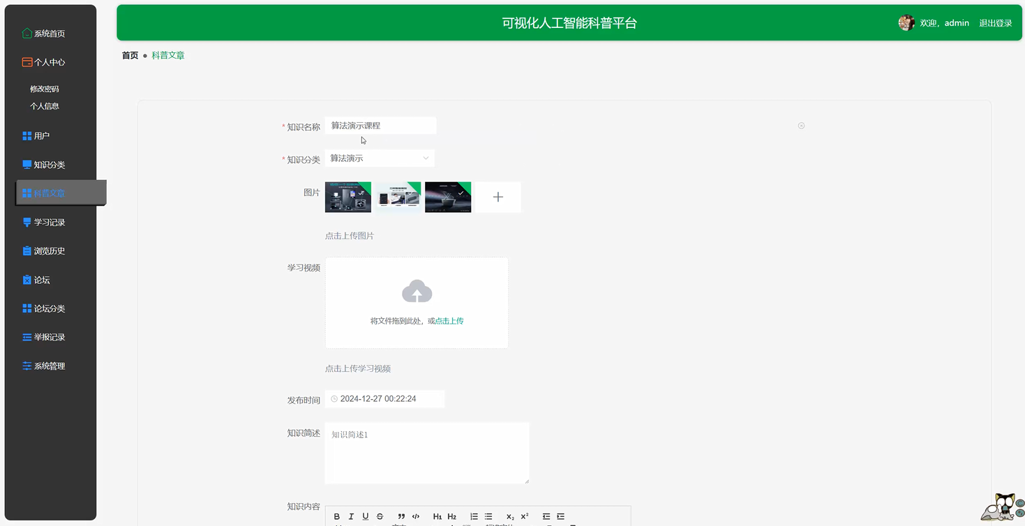Click the 点击上传 link for video upload
Image resolution: width=1025 pixels, height=526 pixels.
pos(449,320)
